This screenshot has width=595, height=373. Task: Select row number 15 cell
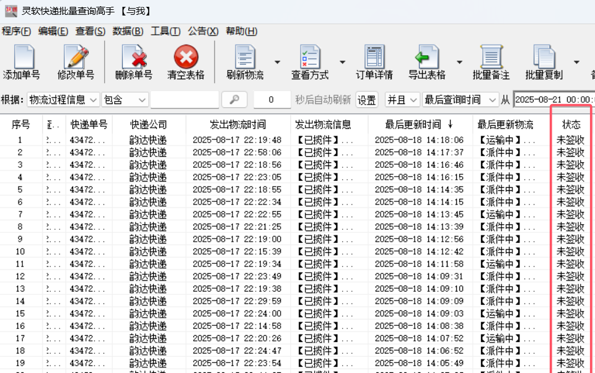[x=20, y=314]
